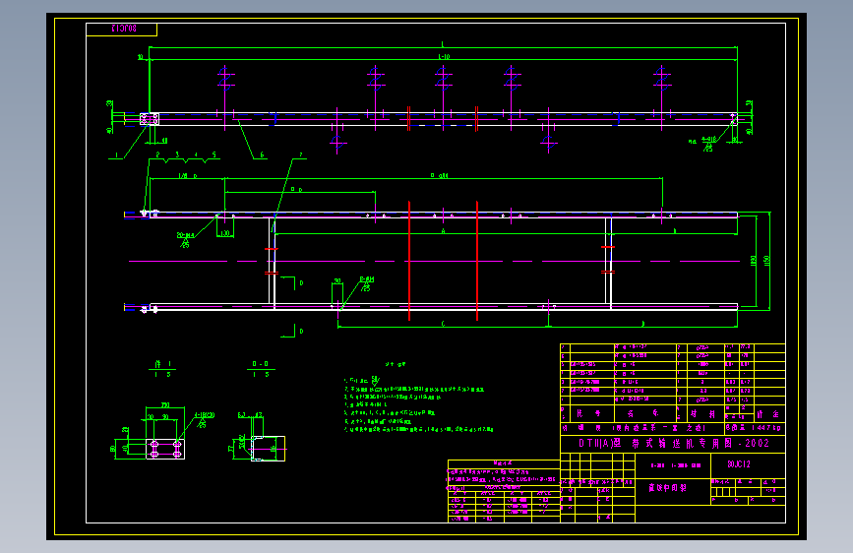The width and height of the screenshot is (853, 553).
Task: Click part callout number 7
Action: pyautogui.click(x=301, y=155)
